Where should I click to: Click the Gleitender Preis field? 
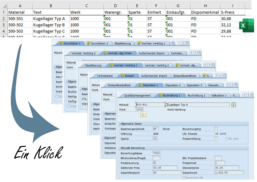point(165,168)
